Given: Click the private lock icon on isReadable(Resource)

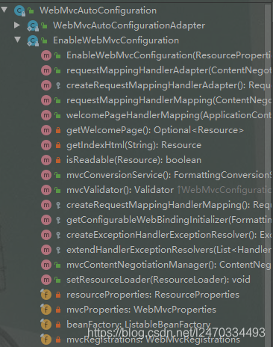Looking at the screenshot, I should 58,160.
